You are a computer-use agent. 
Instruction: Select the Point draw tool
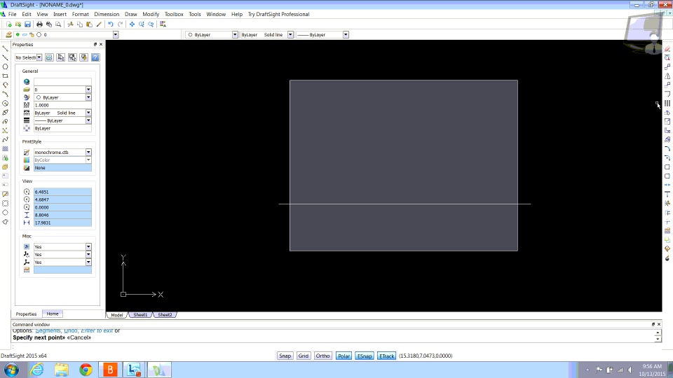pos(5,130)
